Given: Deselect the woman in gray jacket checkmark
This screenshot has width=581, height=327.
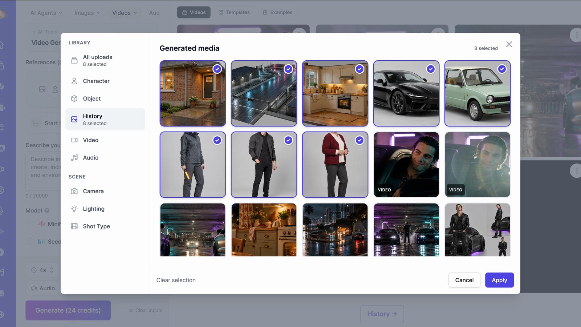Looking at the screenshot, I should click(x=217, y=140).
